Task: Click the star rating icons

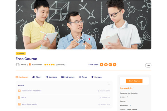Action: pyautogui.click(x=50, y=65)
